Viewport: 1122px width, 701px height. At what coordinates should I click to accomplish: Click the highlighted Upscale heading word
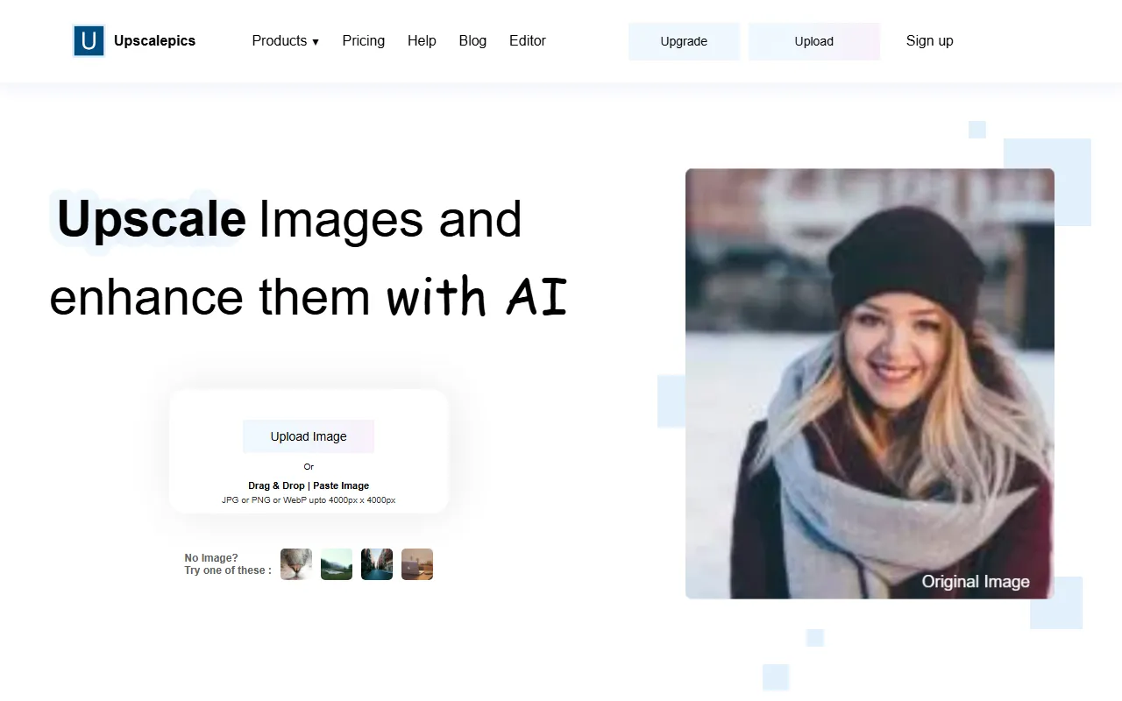[150, 219]
